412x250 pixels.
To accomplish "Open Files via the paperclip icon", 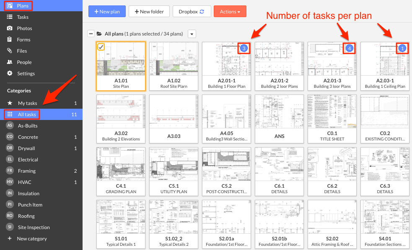I will pos(9,51).
